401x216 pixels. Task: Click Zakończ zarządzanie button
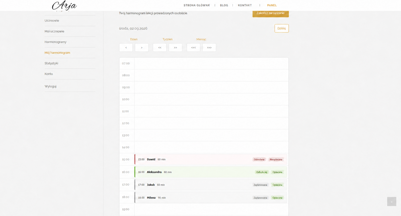coord(271,13)
